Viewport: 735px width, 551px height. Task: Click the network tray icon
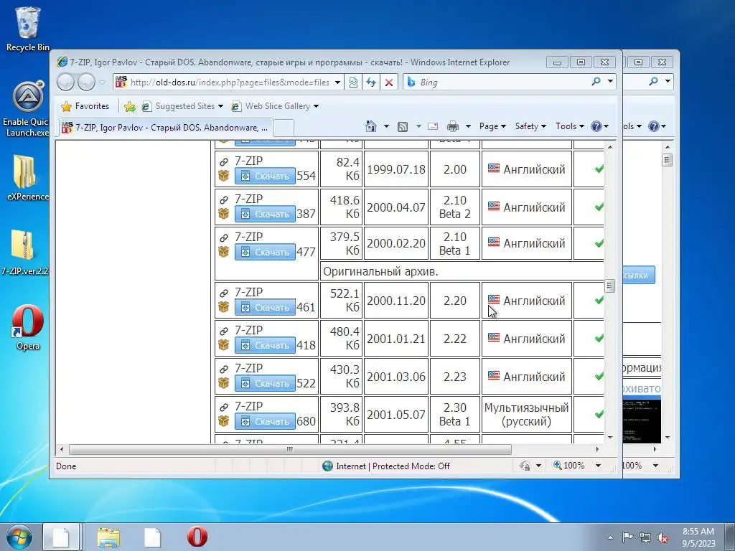point(645,537)
